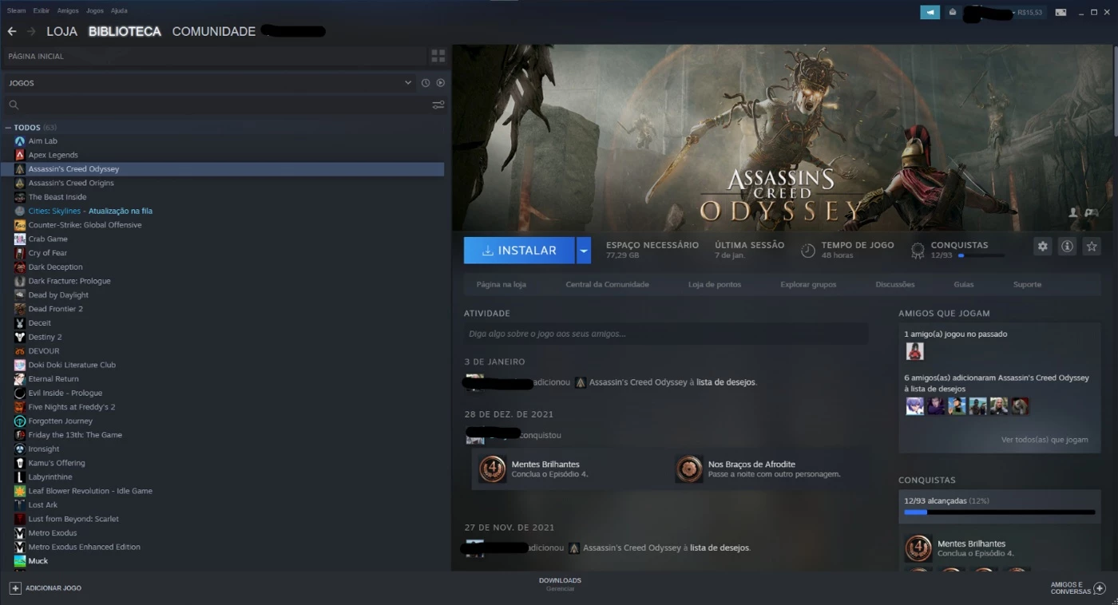Open the grid view icon beside Página Inicial
Image resolution: width=1118 pixels, height=605 pixels.
(438, 56)
